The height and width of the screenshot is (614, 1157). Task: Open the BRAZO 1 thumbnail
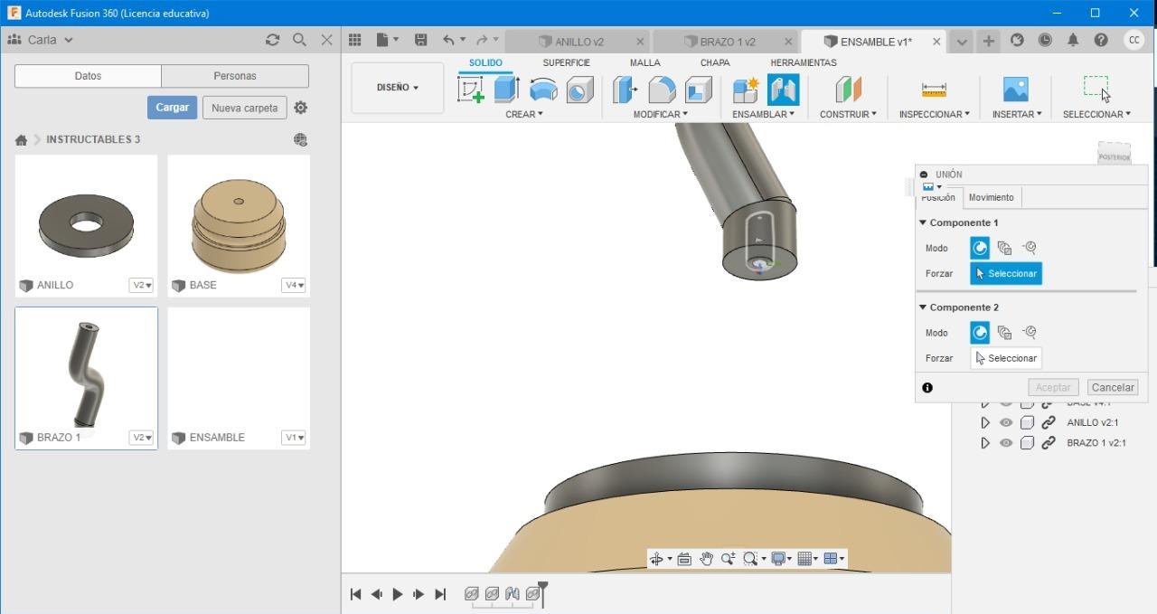point(86,366)
